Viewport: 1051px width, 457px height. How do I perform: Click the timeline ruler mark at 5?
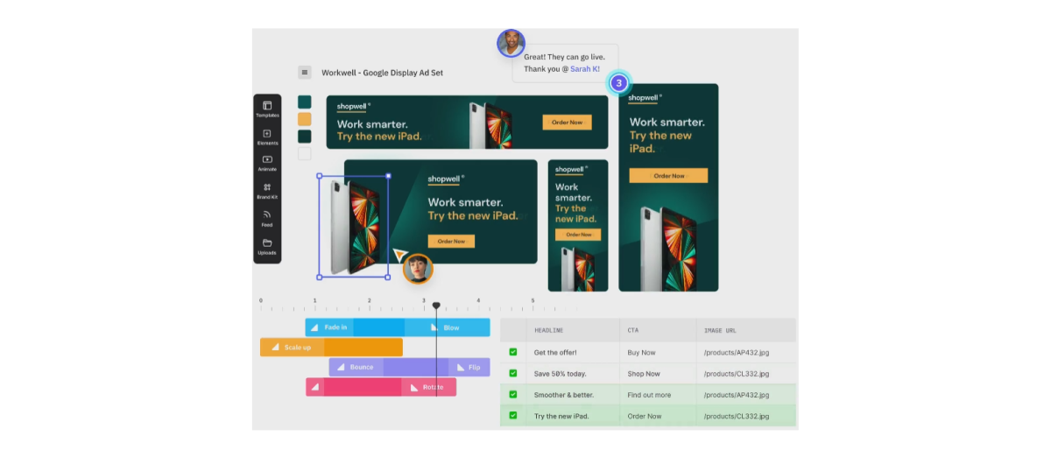(533, 301)
